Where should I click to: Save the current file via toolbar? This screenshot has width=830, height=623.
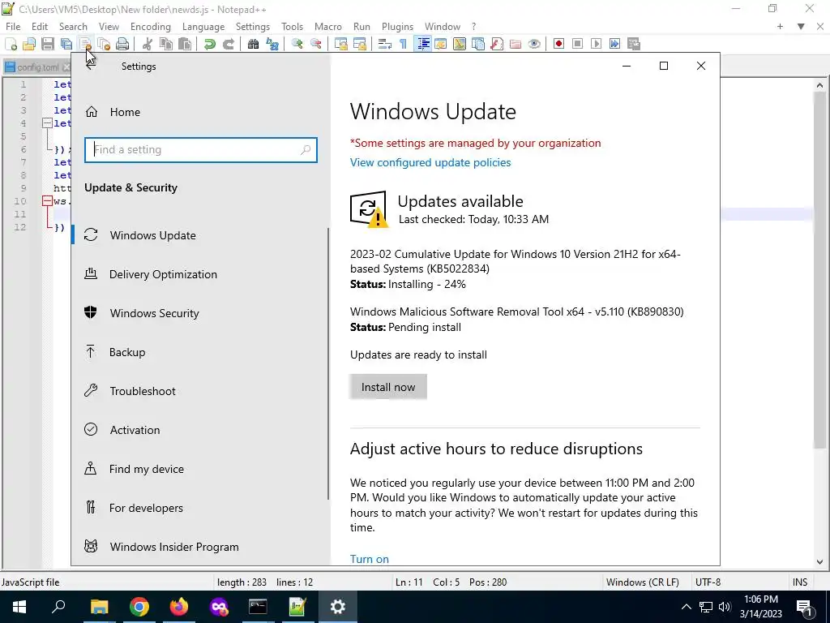[48, 44]
